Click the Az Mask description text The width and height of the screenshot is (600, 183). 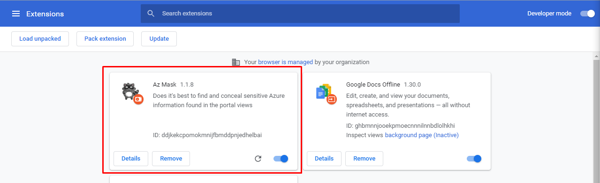219,101
